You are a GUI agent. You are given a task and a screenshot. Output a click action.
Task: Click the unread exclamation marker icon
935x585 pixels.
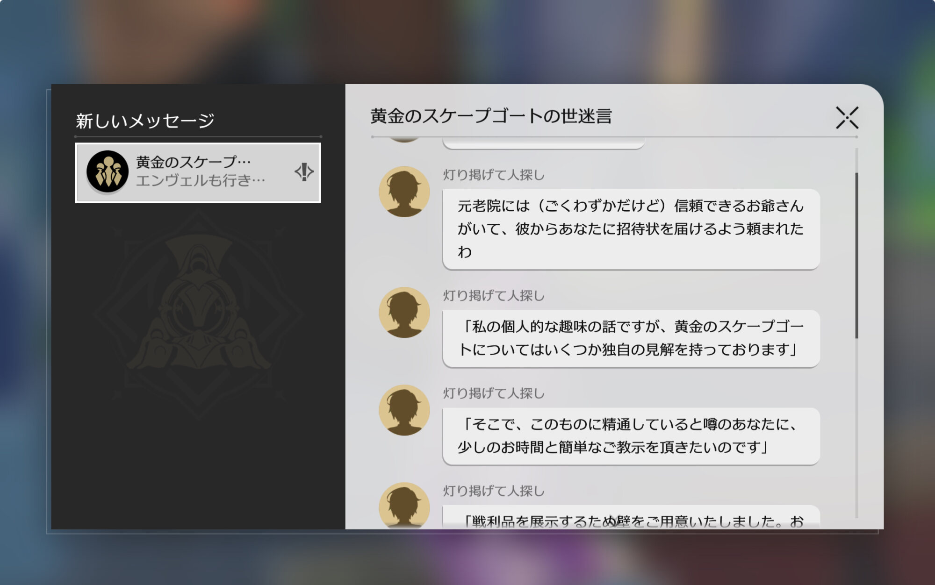tap(304, 171)
